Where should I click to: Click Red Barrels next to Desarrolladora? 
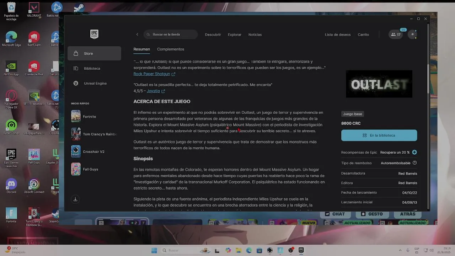407,174
